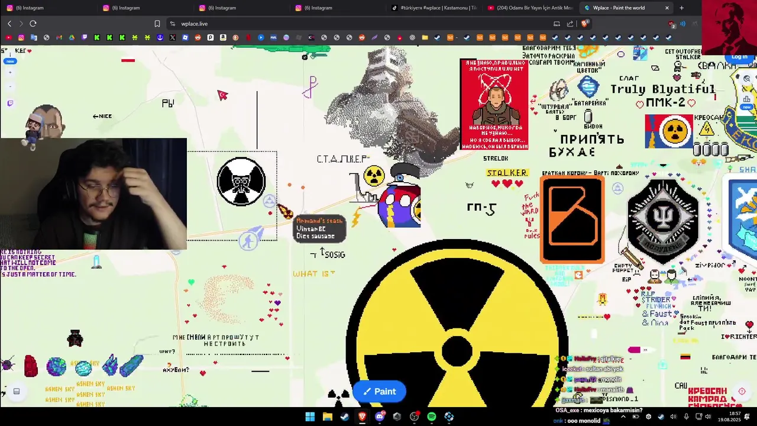
Task: Open the share page icon
Action: (570, 24)
